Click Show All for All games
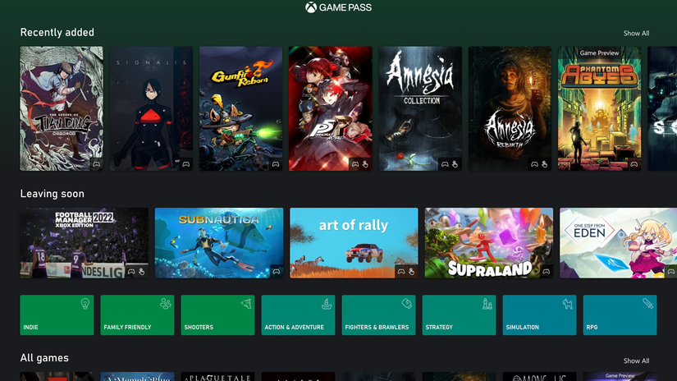677x381 pixels. 636,360
